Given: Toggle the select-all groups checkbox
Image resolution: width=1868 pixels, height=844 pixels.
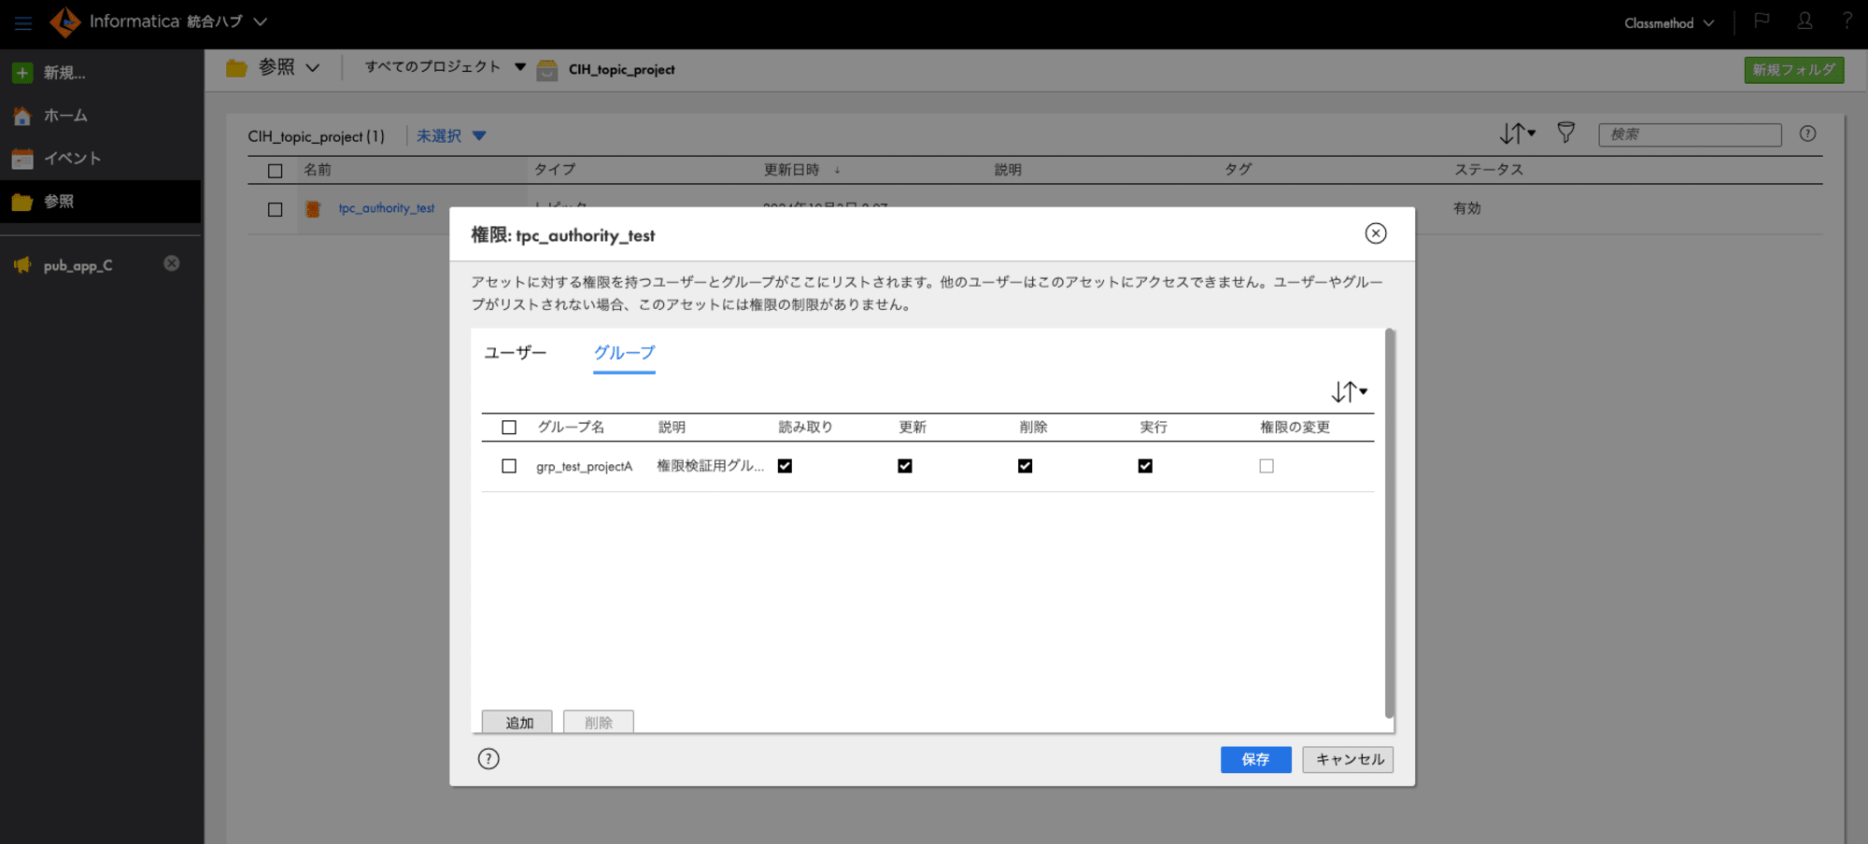Looking at the screenshot, I should [x=509, y=428].
